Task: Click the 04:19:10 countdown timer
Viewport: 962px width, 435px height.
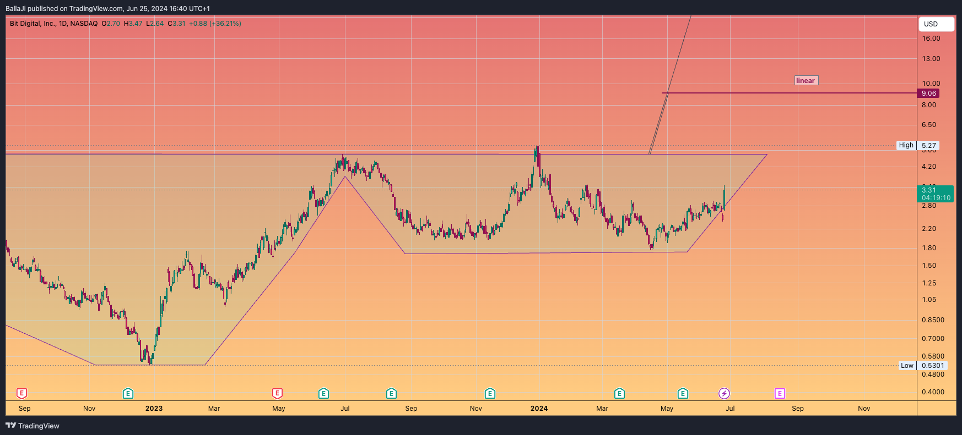Action: tap(936, 198)
